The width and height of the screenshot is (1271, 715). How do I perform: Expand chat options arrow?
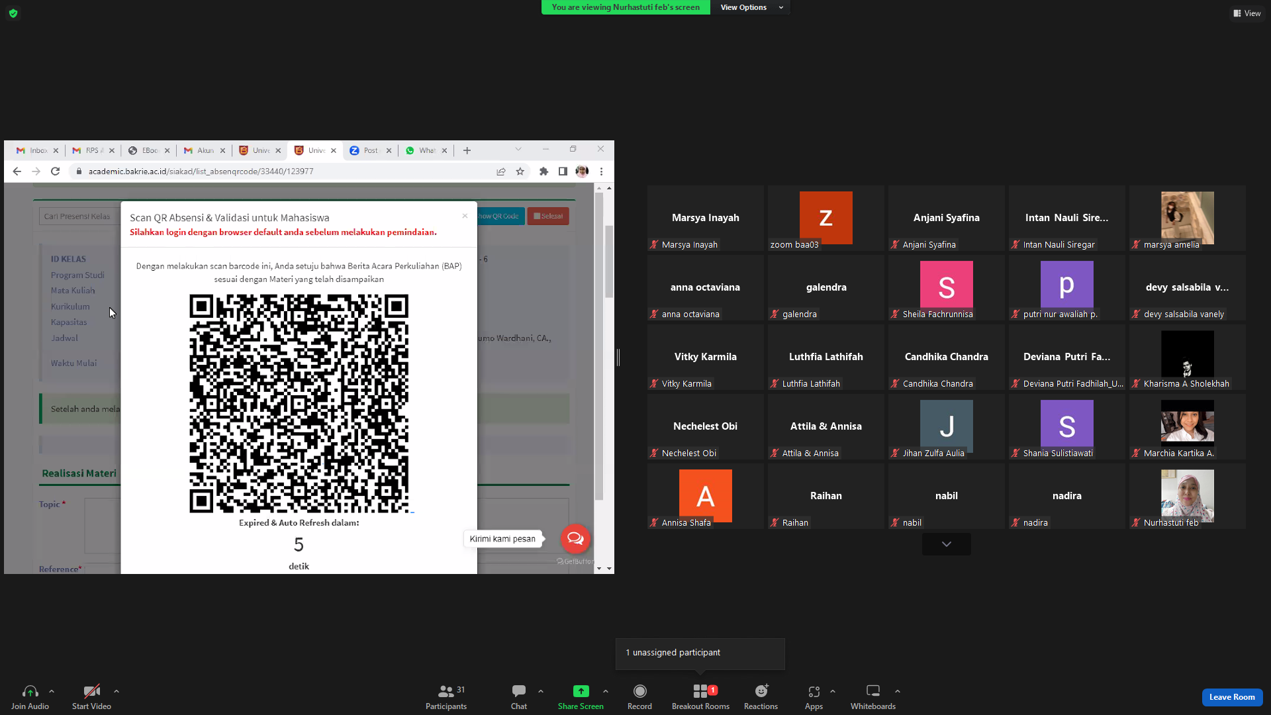pos(541,691)
